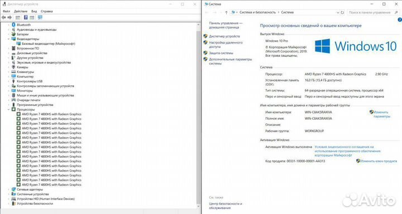Click the Мониторы monitor icon
The height and width of the screenshot is (214, 402).
13,91
